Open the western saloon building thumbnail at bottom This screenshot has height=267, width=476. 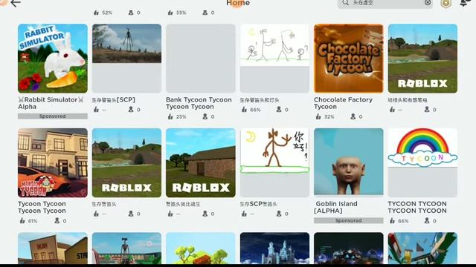click(x=53, y=248)
